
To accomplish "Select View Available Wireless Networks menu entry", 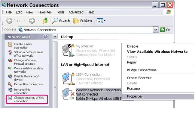I will point(157,52).
